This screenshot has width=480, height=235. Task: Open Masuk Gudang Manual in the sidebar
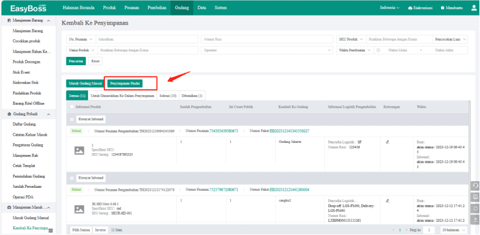point(31,218)
